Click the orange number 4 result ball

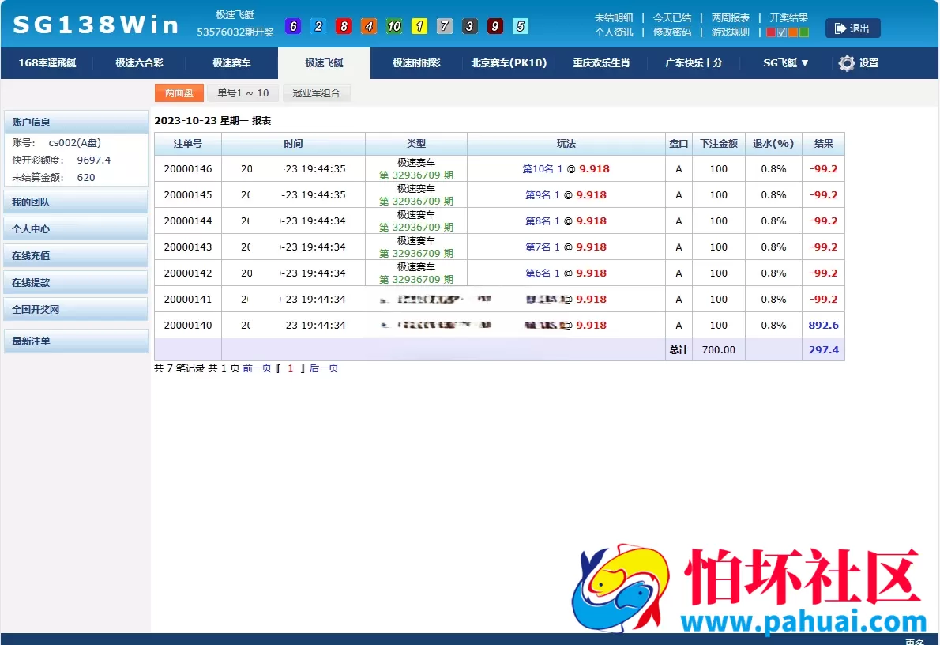coord(369,26)
